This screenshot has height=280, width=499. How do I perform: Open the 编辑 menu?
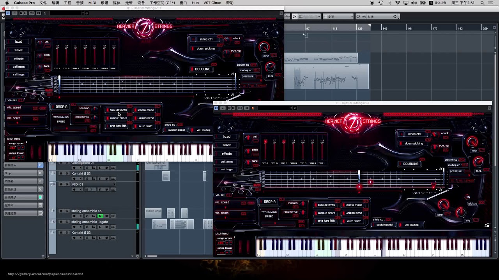(55, 3)
